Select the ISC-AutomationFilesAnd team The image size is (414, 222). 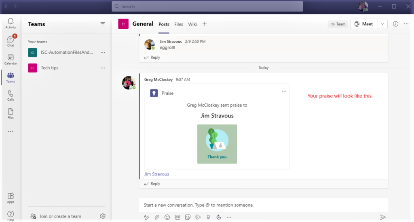click(67, 52)
